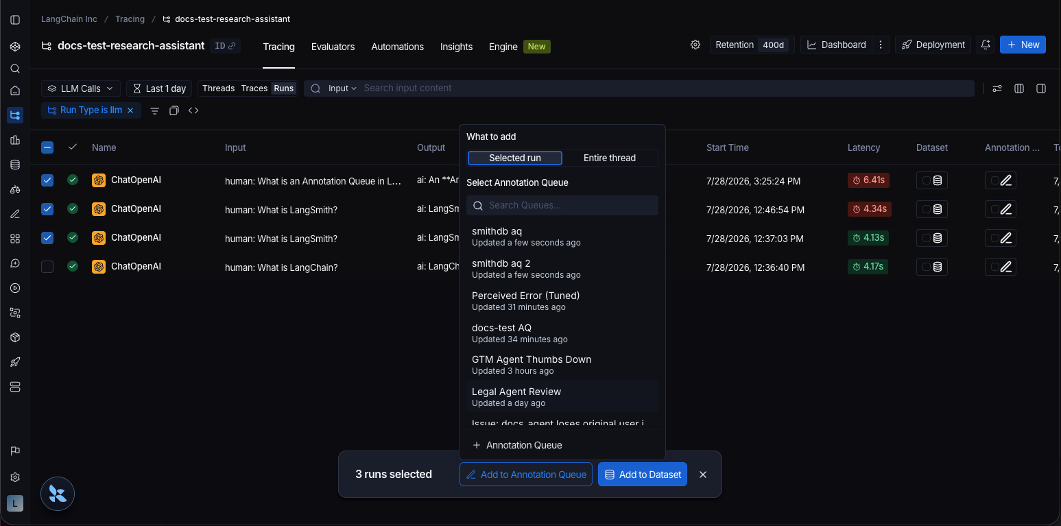Open datasets via the sidebar database icon
The image size is (1061, 526).
15,165
